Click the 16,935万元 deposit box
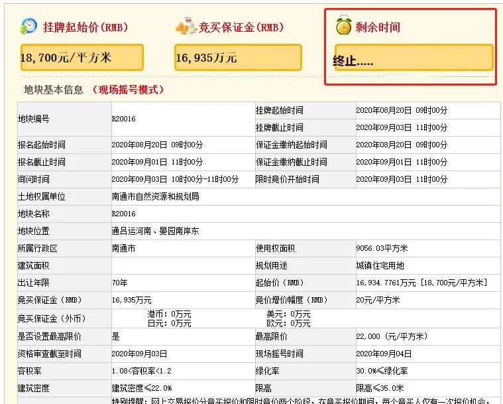This screenshot has height=404, width=503. 238,58
